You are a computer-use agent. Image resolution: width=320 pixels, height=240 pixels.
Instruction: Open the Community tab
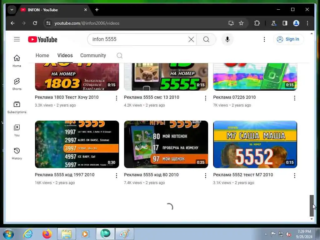pos(93,56)
